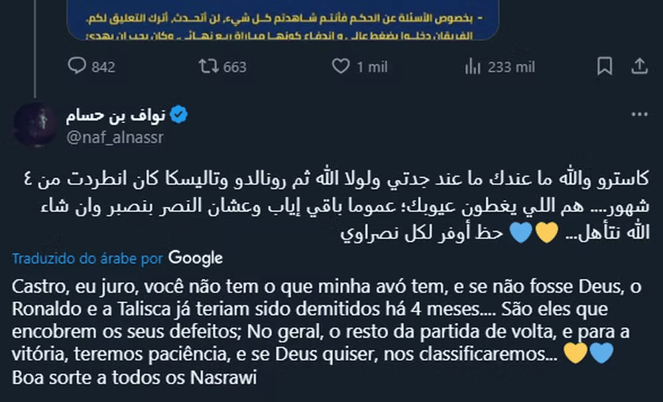The width and height of the screenshot is (663, 402).
Task: Click the 233 mil views count
Action: pyautogui.click(x=511, y=67)
